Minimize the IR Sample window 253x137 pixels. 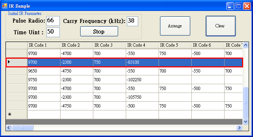click(x=230, y=6)
